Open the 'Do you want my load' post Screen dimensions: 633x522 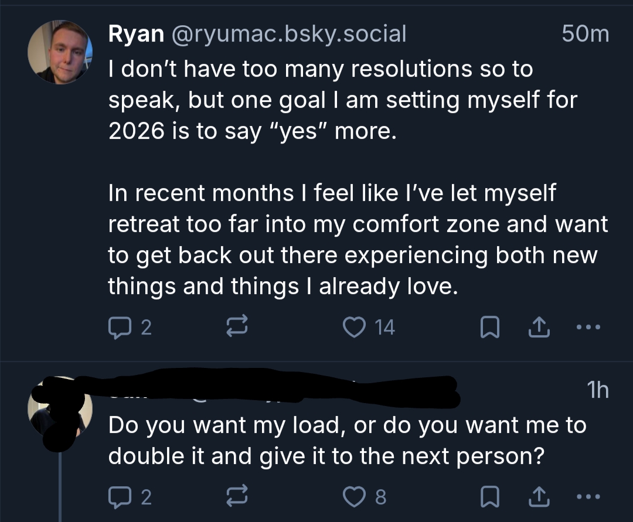point(346,439)
